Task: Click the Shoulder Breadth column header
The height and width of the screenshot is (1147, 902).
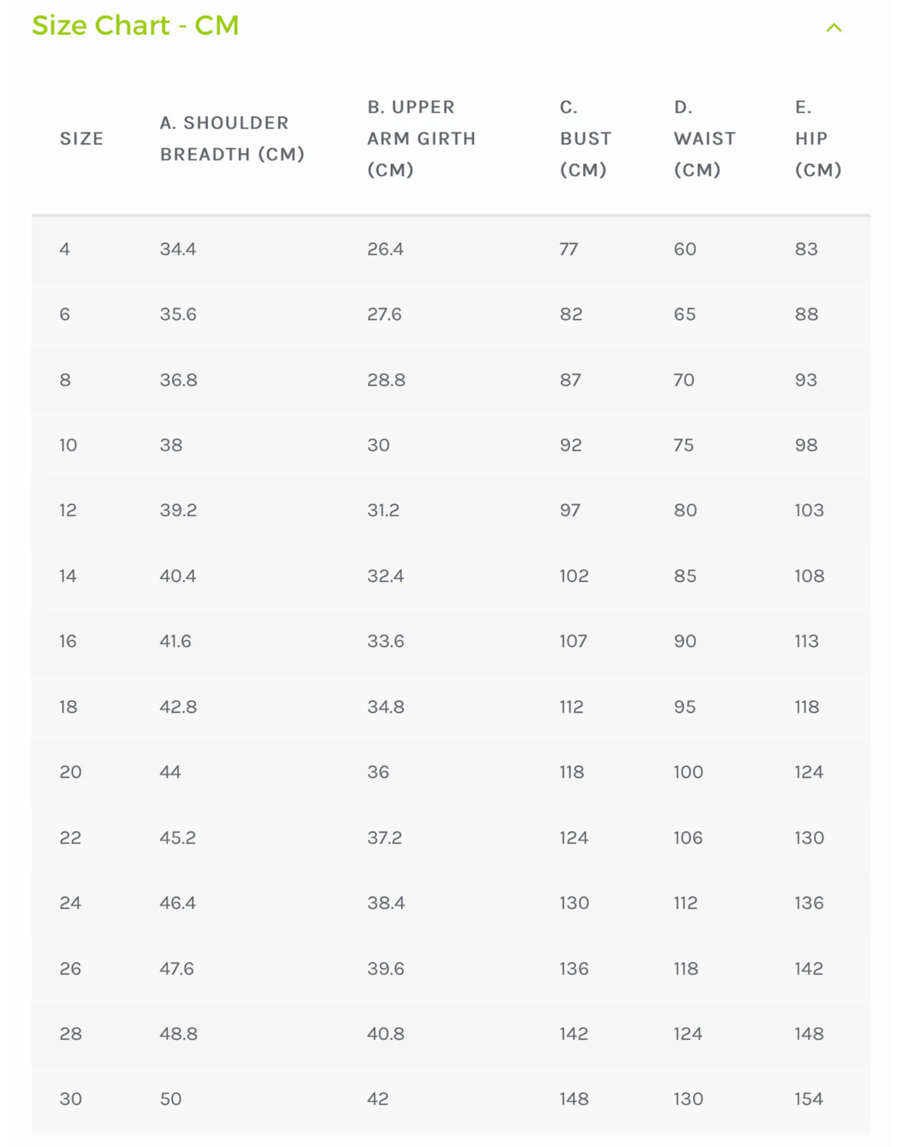Action: pos(232,138)
